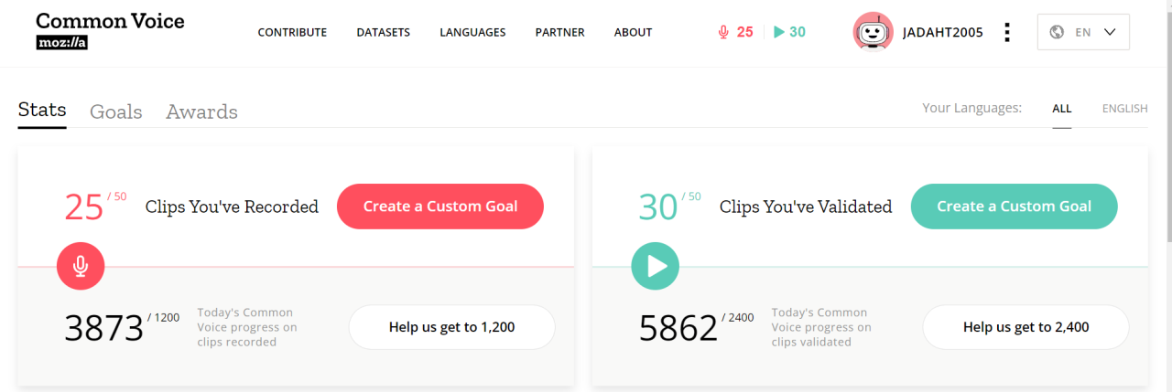Click the header play validated count

click(789, 32)
